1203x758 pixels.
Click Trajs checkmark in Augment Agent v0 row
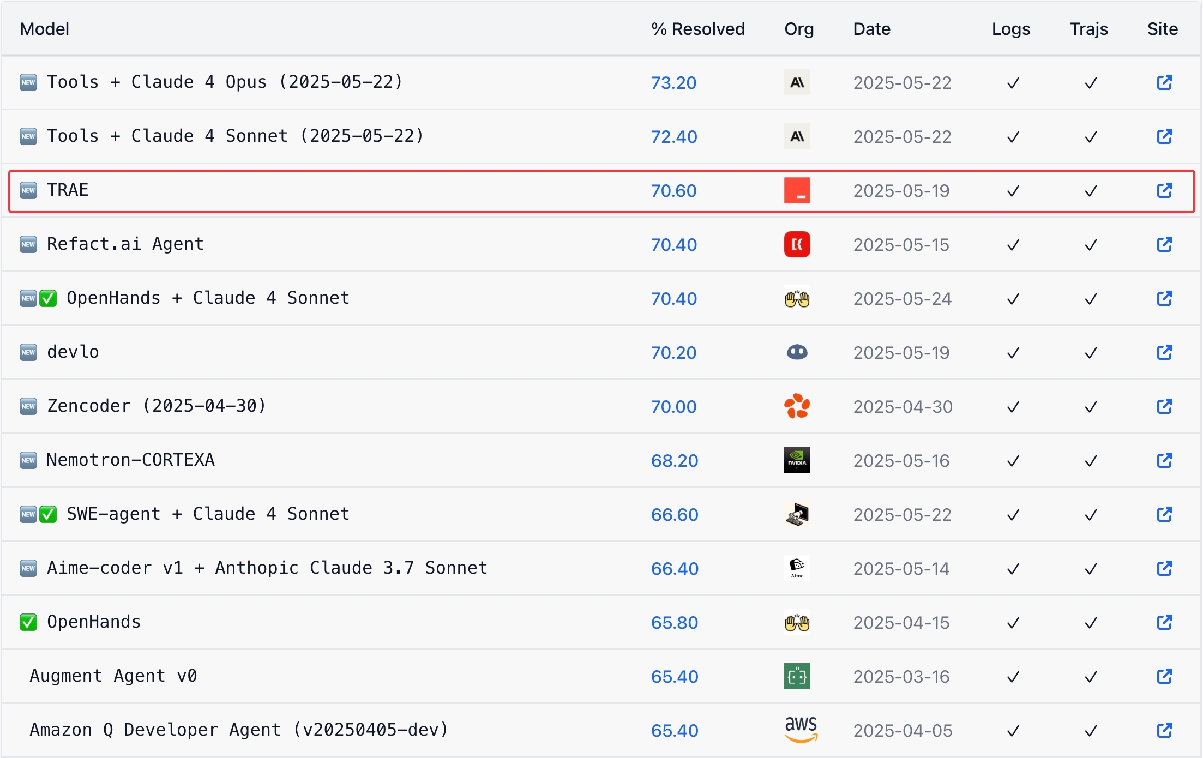click(x=1090, y=677)
